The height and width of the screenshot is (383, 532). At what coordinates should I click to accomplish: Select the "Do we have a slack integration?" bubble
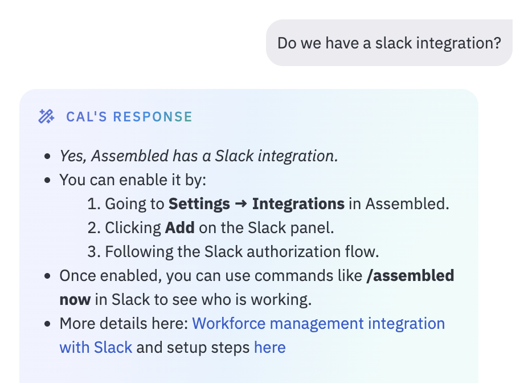[389, 43]
